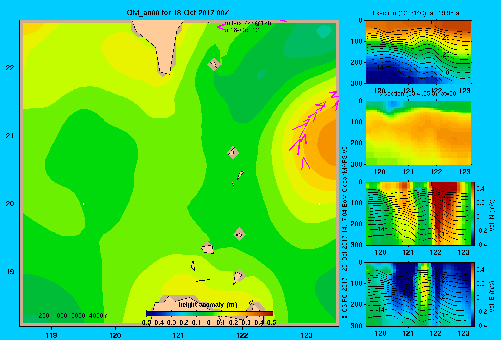Click the 14 isotherm label in the temperature section
Viewport: 501px width, 340px height.
[x=380, y=68]
